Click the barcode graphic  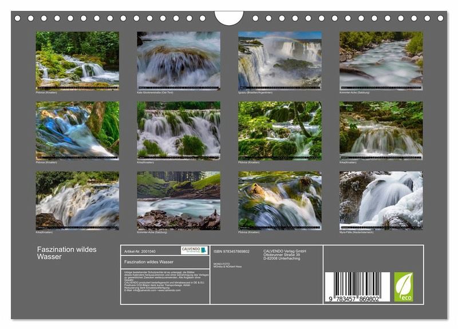tap(358, 285)
